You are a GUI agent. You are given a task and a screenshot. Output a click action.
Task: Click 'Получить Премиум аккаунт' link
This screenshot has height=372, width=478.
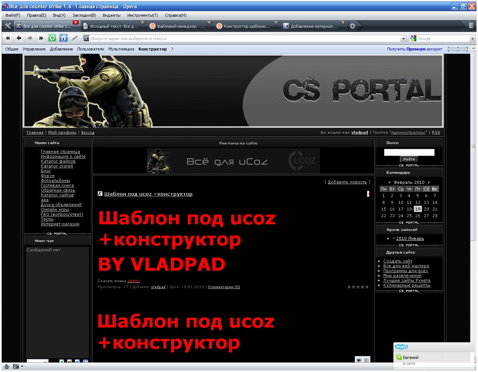coord(415,49)
